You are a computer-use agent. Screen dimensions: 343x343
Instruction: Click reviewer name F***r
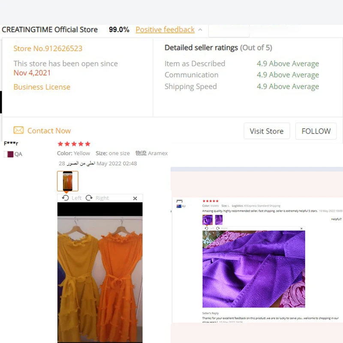[11, 144]
